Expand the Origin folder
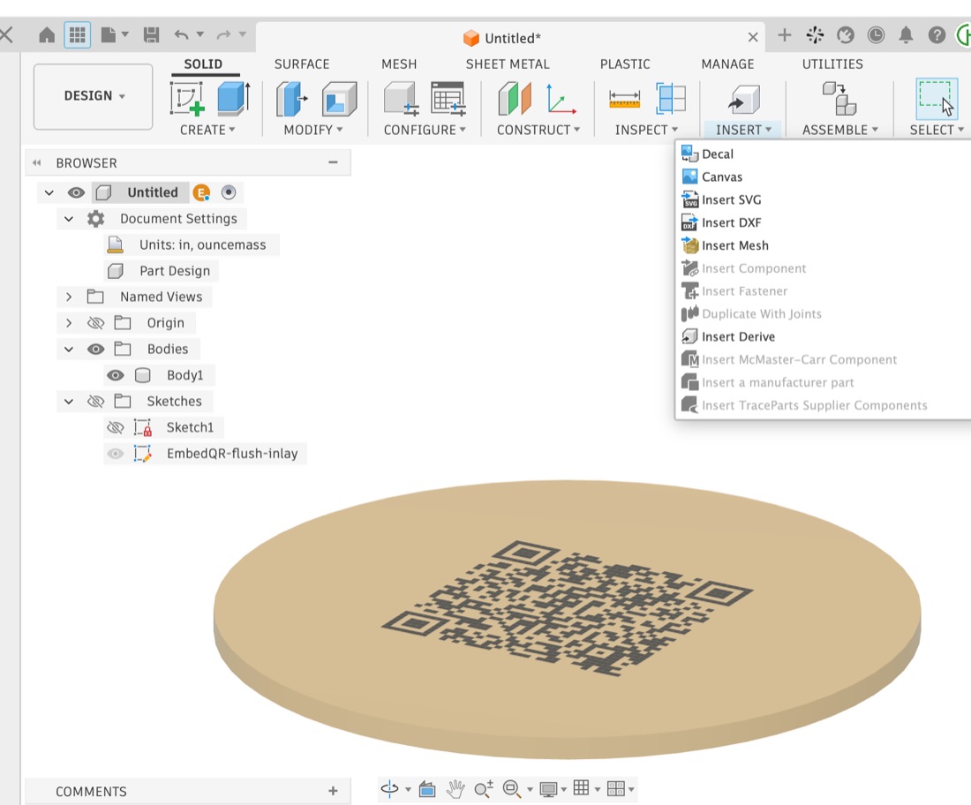This screenshot has width=971, height=805. pyautogui.click(x=69, y=323)
